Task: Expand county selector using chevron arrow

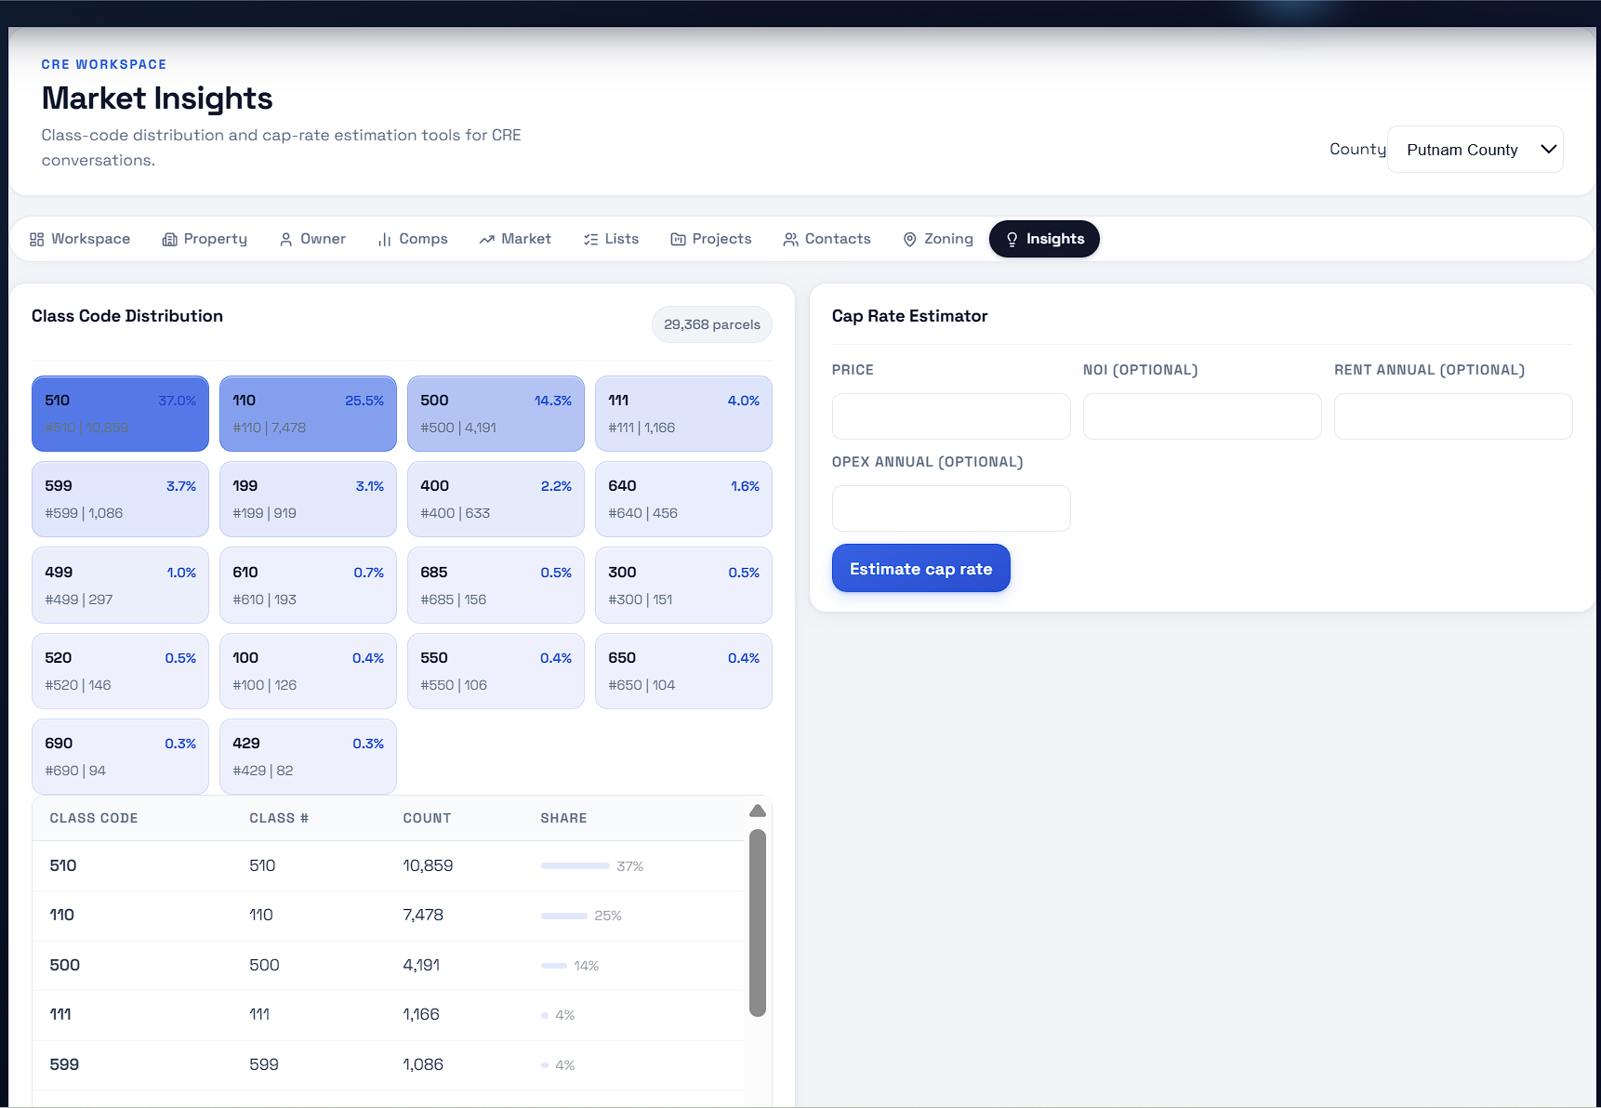Action: coord(1548,150)
